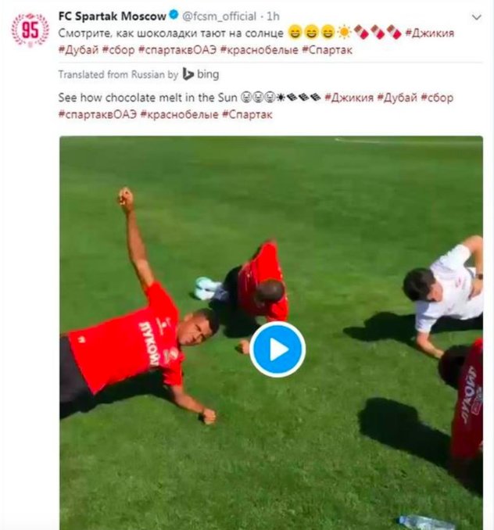Open #спартаквОАЭ hashtag in the original tweet
This screenshot has height=530, width=494.
(x=177, y=50)
